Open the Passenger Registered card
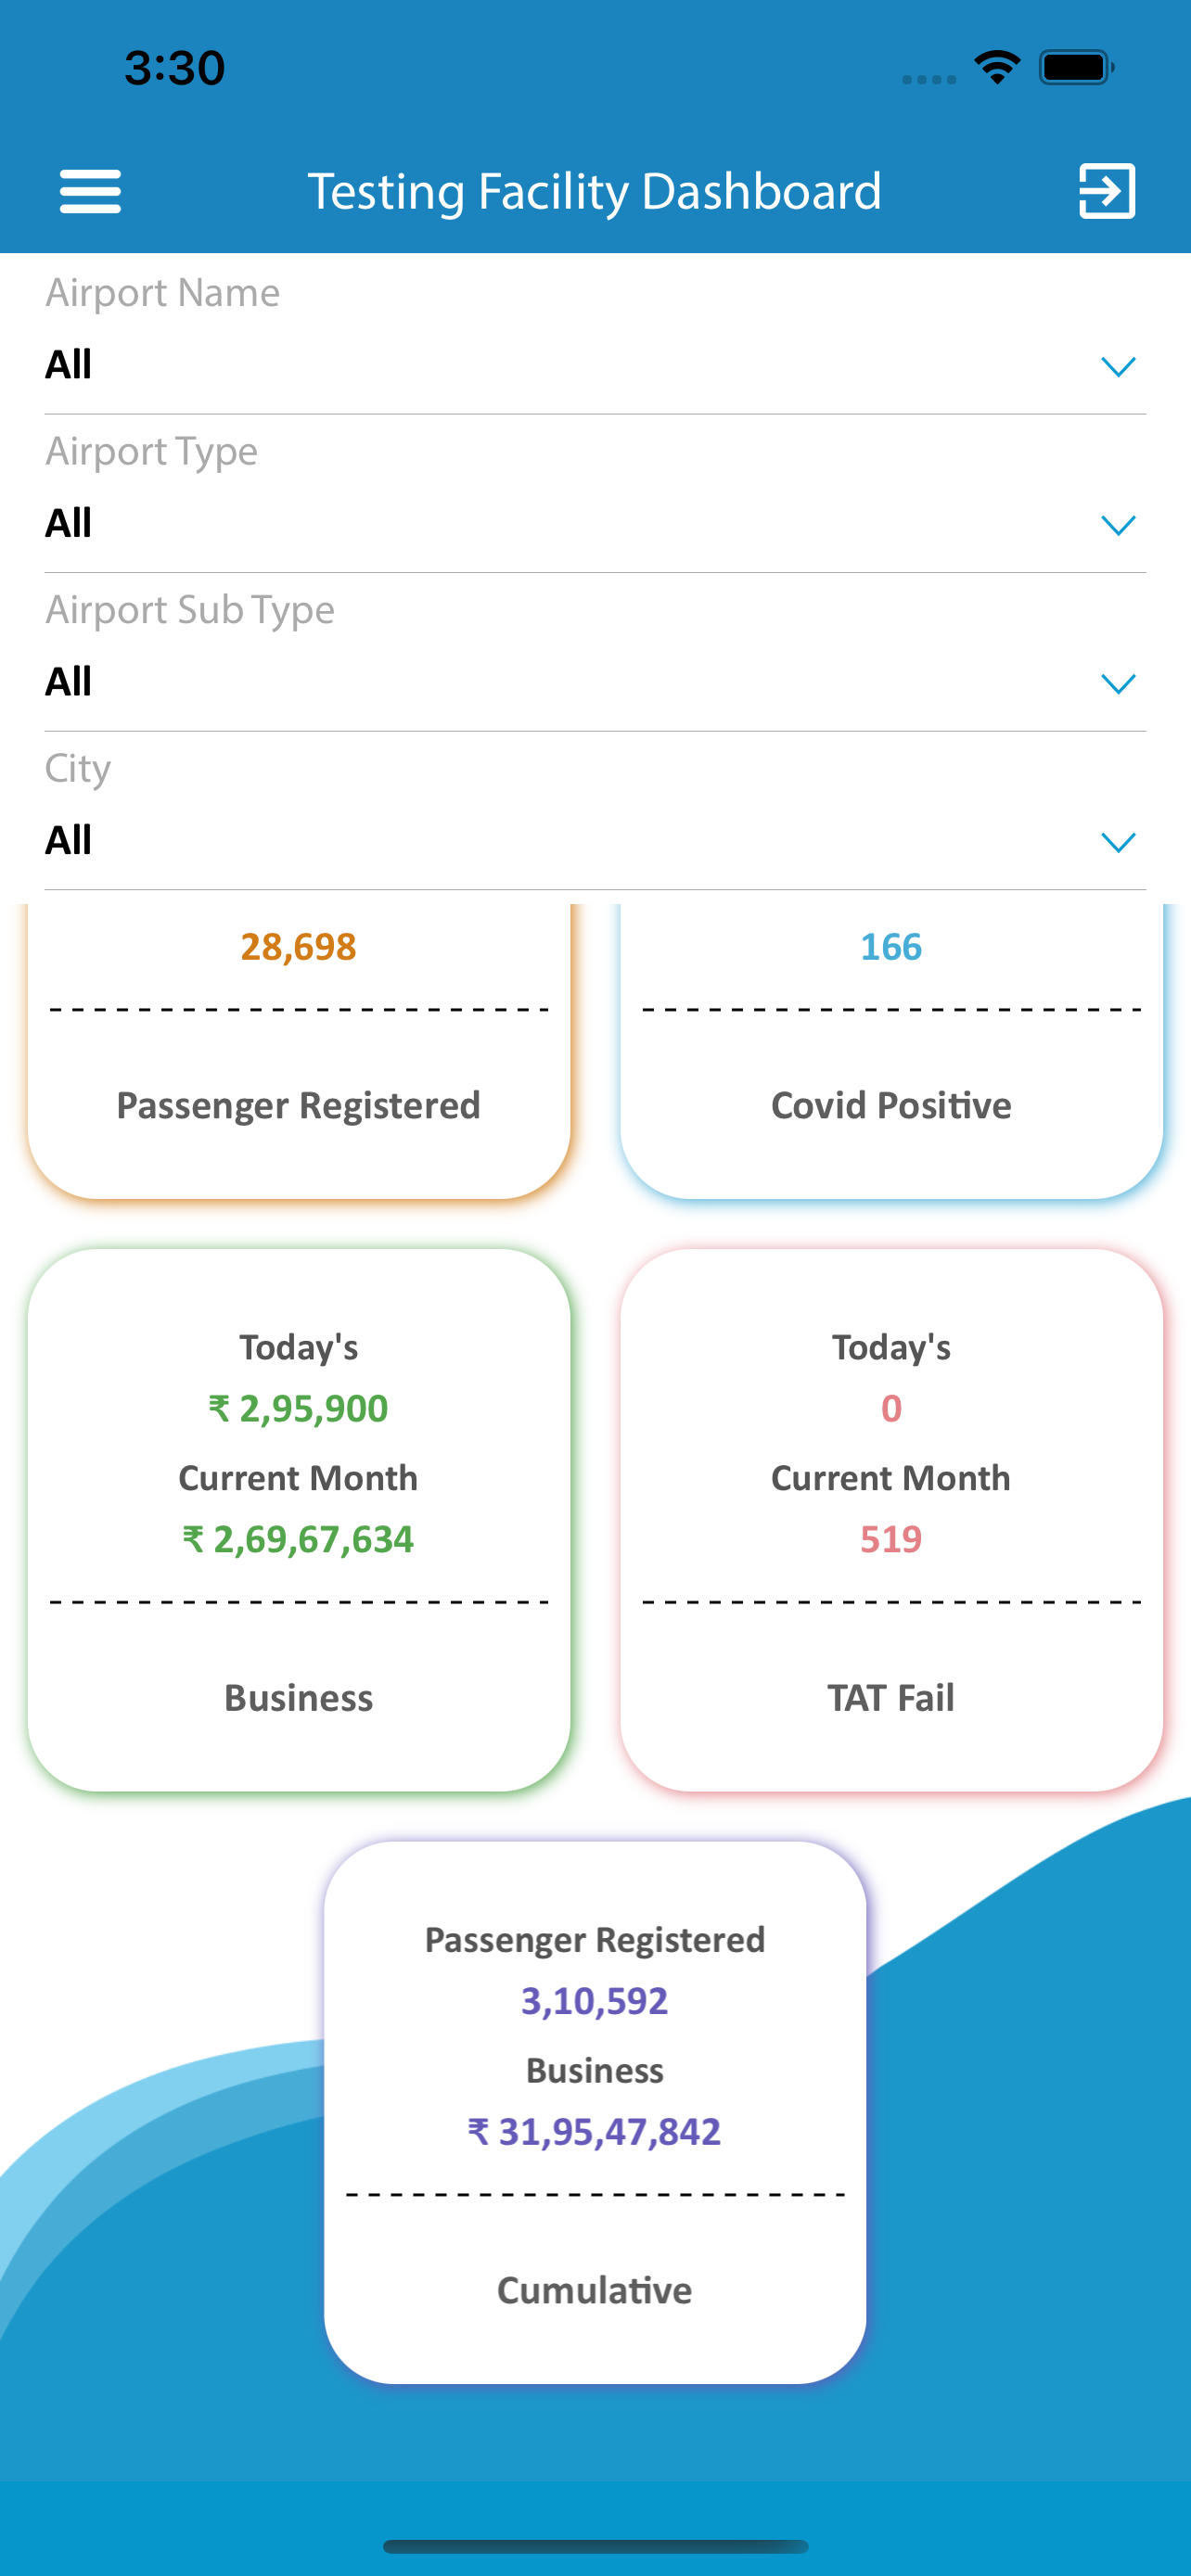 click(298, 1050)
